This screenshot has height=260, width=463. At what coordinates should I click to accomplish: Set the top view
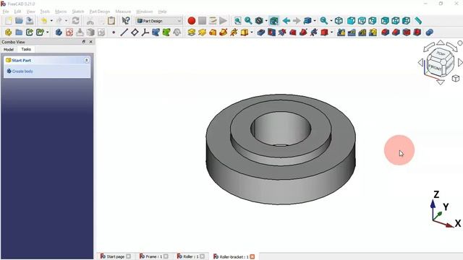pos(362,21)
